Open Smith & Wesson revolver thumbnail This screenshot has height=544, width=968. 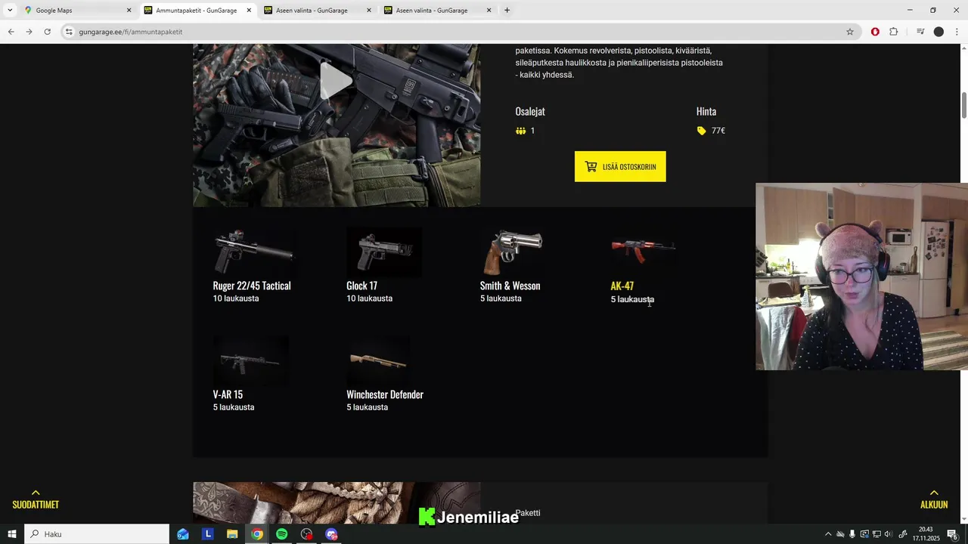(512, 252)
